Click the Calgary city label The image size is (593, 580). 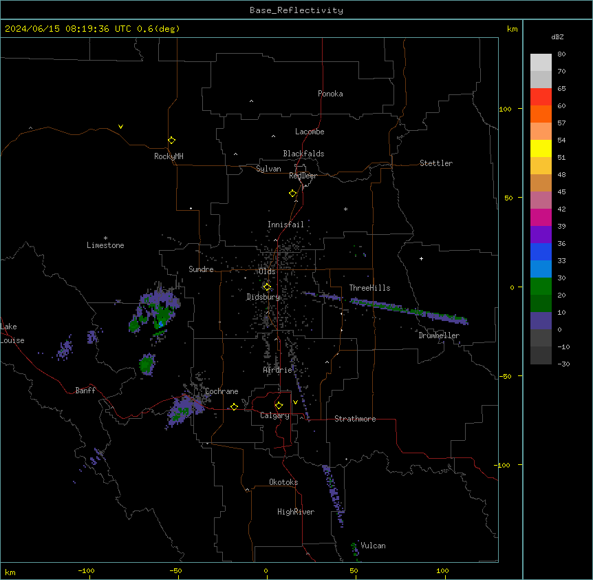pyautogui.click(x=274, y=415)
